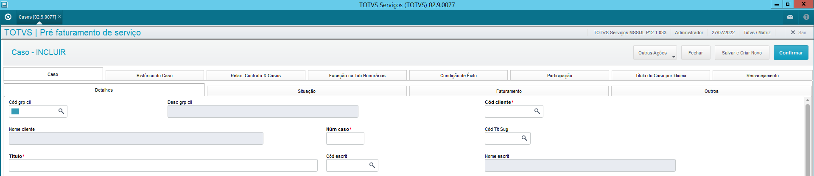Screen dimensions: 814x176
Task: Open the TOTVS home logo icon
Action: pos(8,17)
